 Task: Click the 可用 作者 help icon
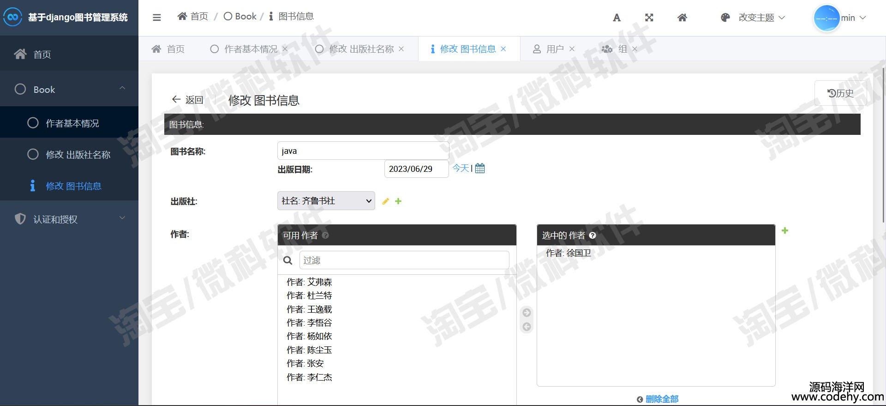point(325,236)
